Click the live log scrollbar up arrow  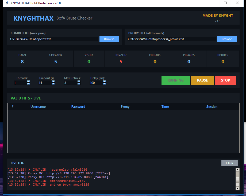[x=237, y=170]
